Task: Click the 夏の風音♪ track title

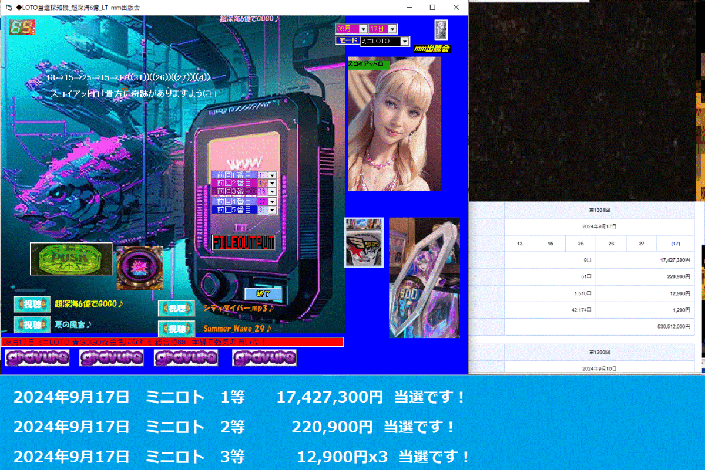Action: tap(73, 324)
